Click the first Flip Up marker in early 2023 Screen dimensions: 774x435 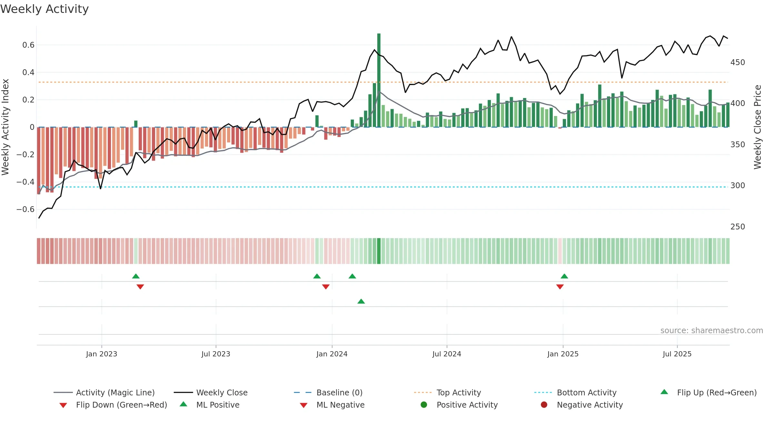[x=136, y=276]
